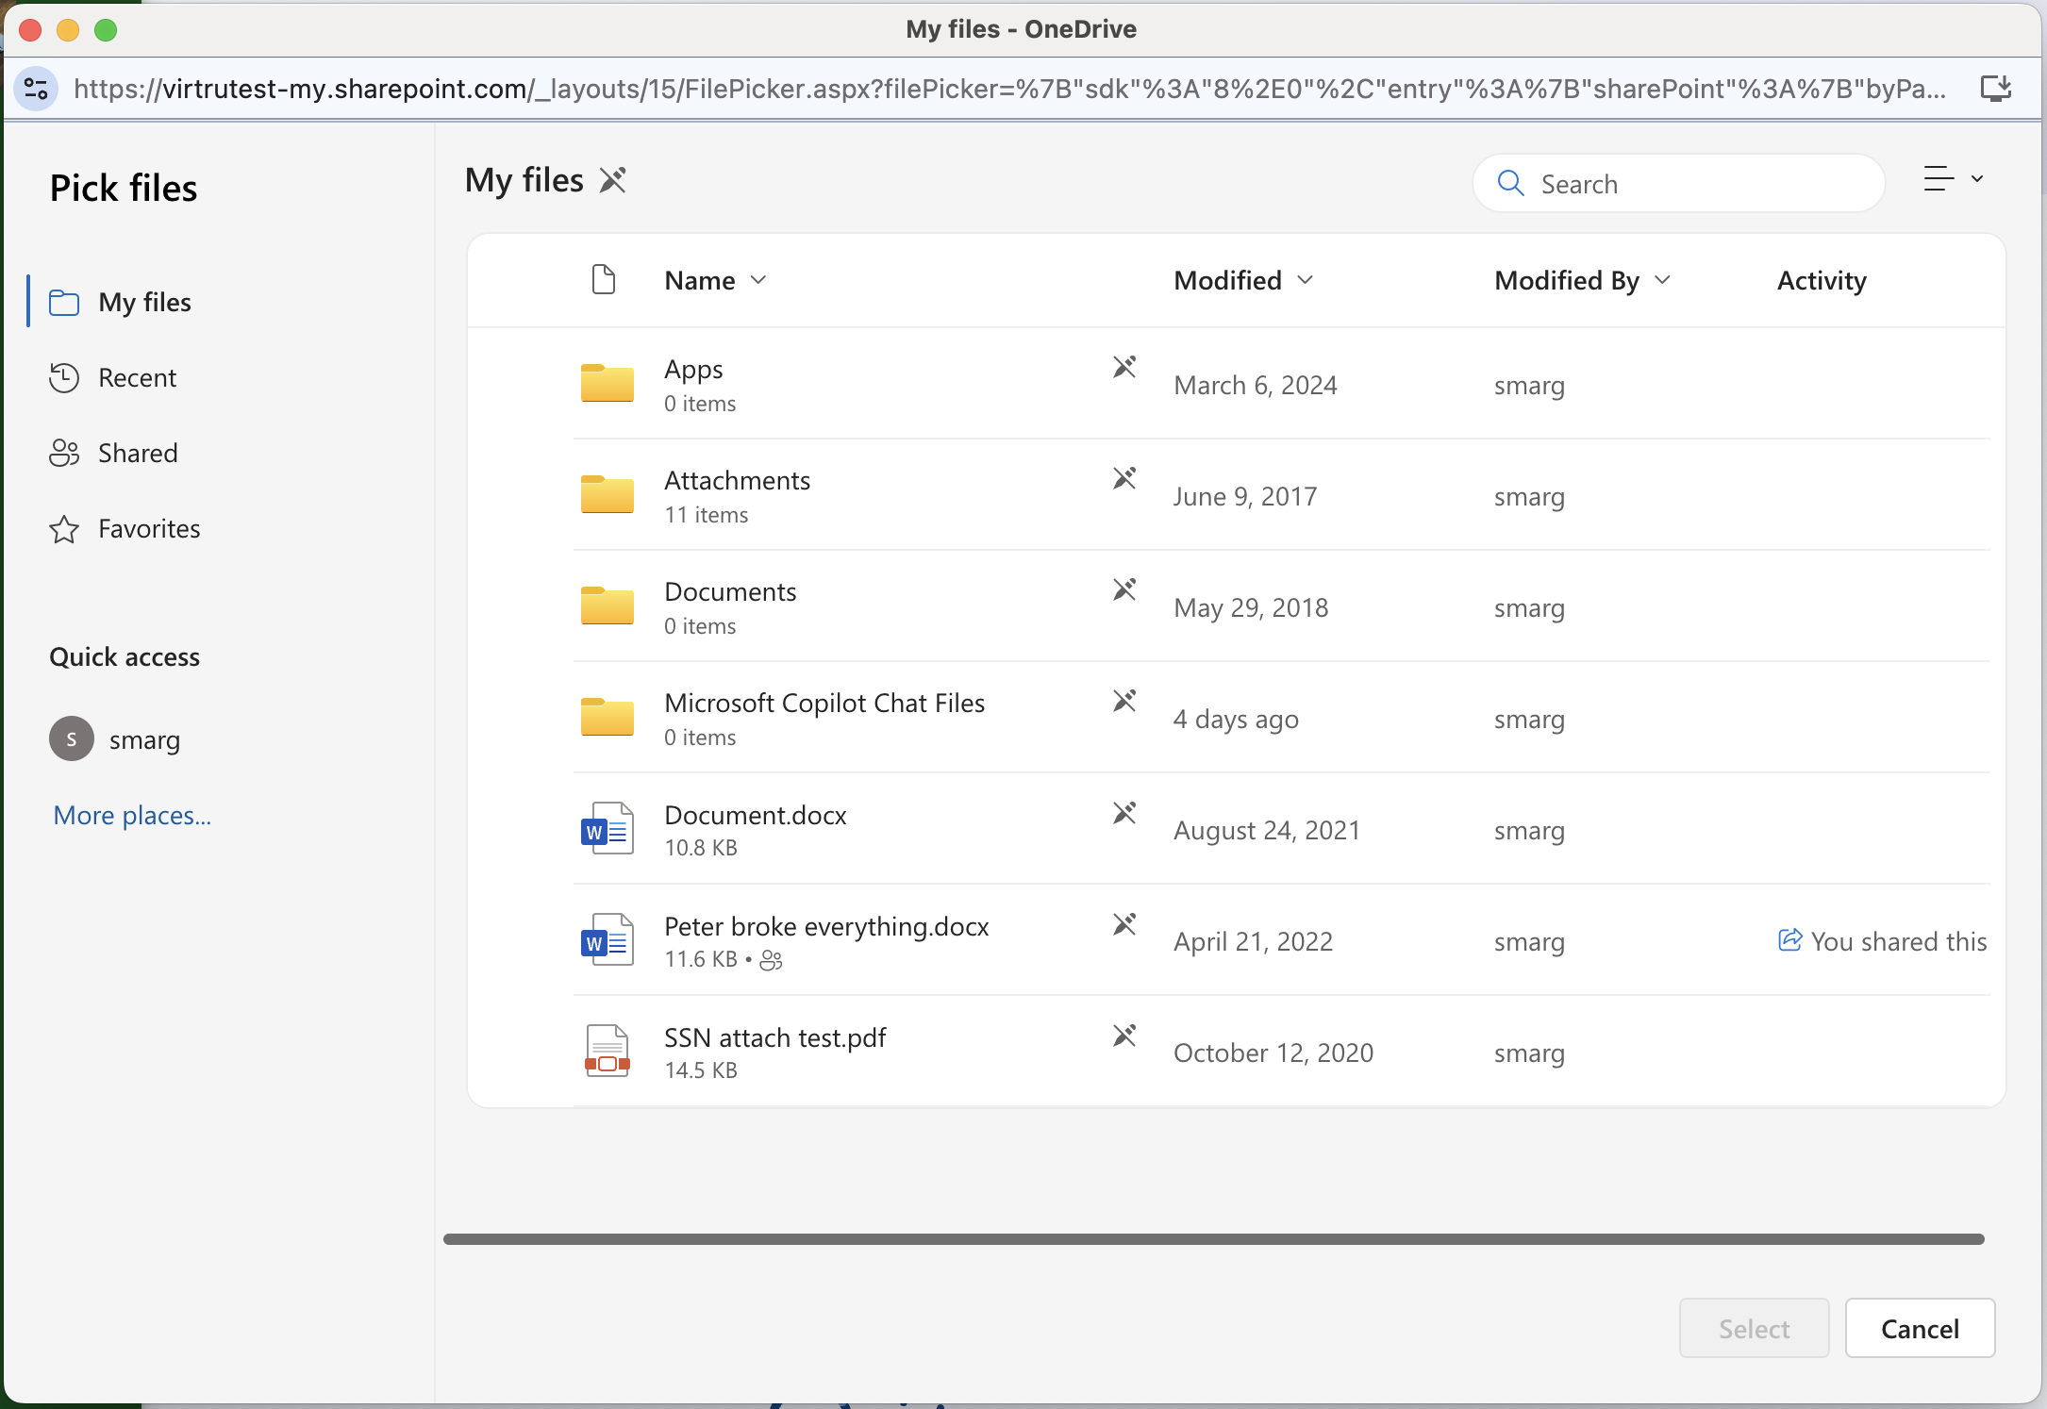Image resolution: width=2047 pixels, height=1409 pixels.
Task: Open Shared in the sidebar
Action: (138, 453)
